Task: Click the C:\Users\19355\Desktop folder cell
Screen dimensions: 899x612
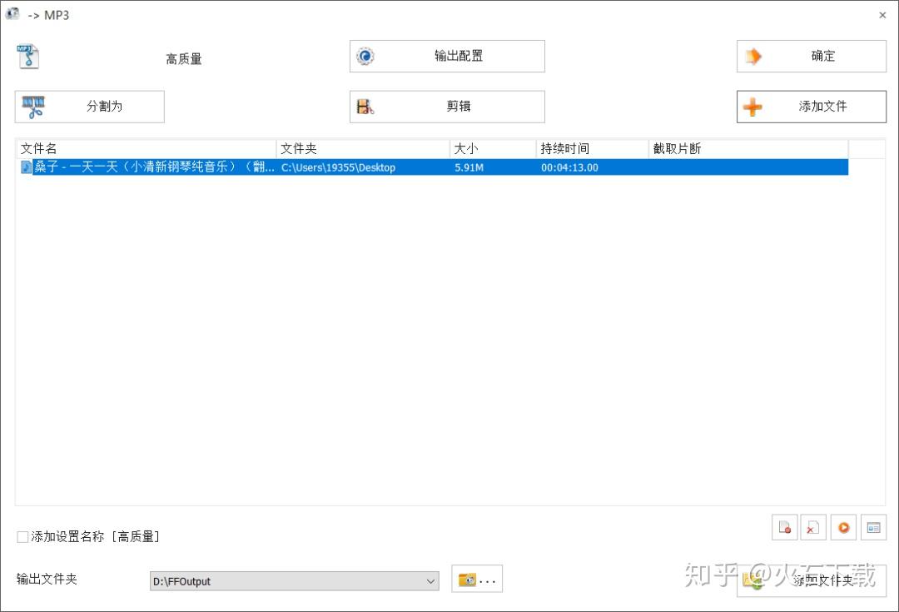Action: point(338,167)
